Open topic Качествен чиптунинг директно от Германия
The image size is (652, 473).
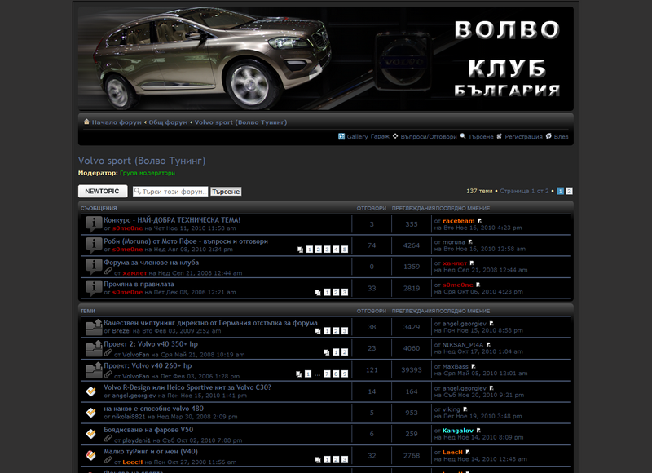tap(210, 323)
